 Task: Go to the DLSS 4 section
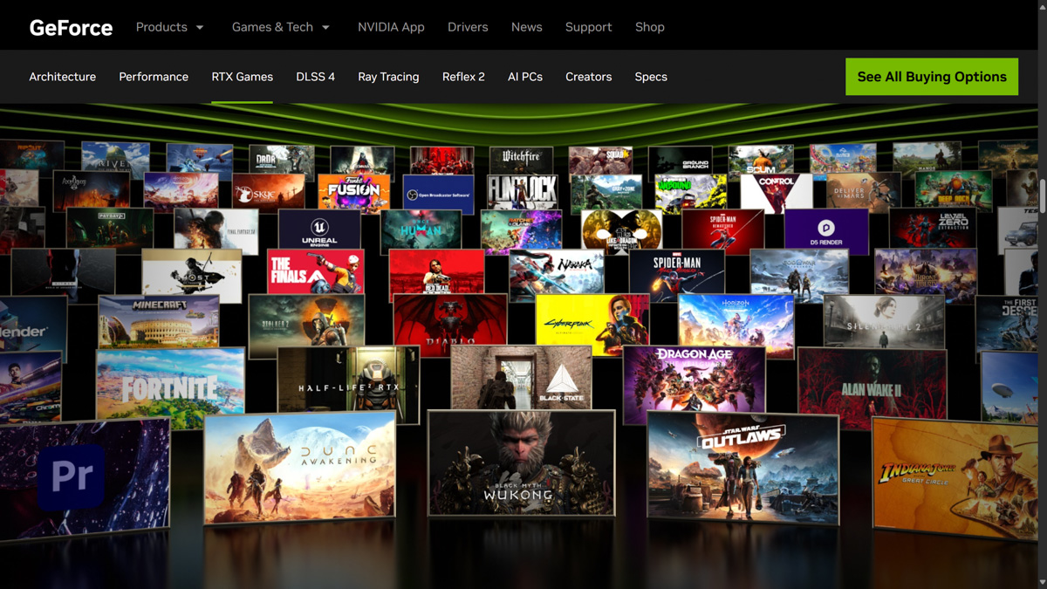(315, 77)
